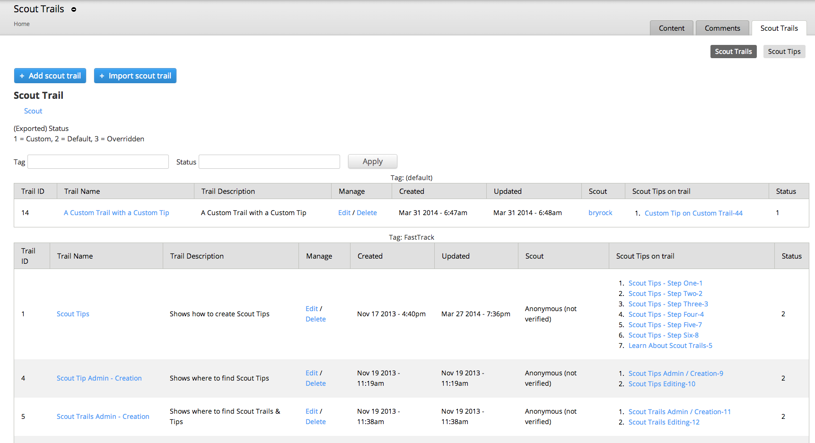Delete the trail with ID 14
815x443 pixels.
(x=367, y=213)
